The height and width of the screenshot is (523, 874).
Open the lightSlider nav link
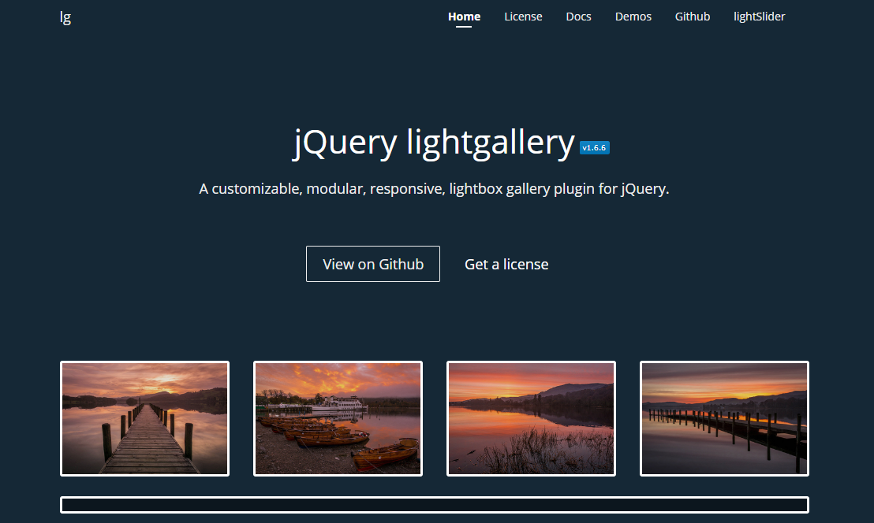tap(759, 17)
